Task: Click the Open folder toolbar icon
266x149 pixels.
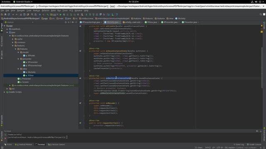Action: tap(2, 15)
